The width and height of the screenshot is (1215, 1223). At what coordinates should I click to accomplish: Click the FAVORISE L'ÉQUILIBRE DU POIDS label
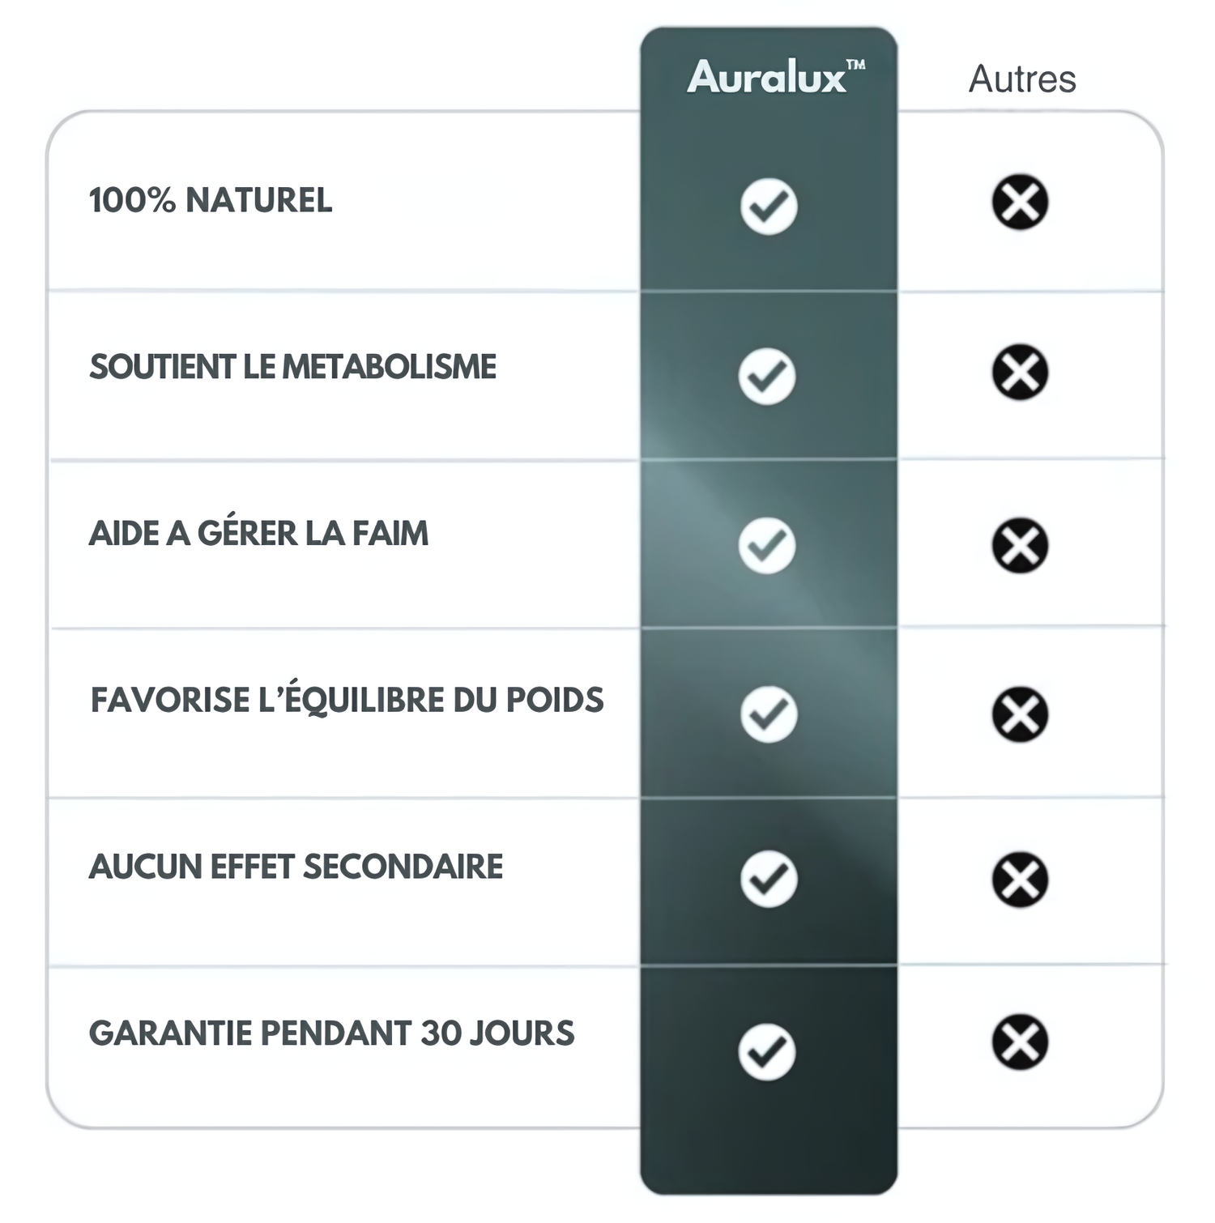347,701
